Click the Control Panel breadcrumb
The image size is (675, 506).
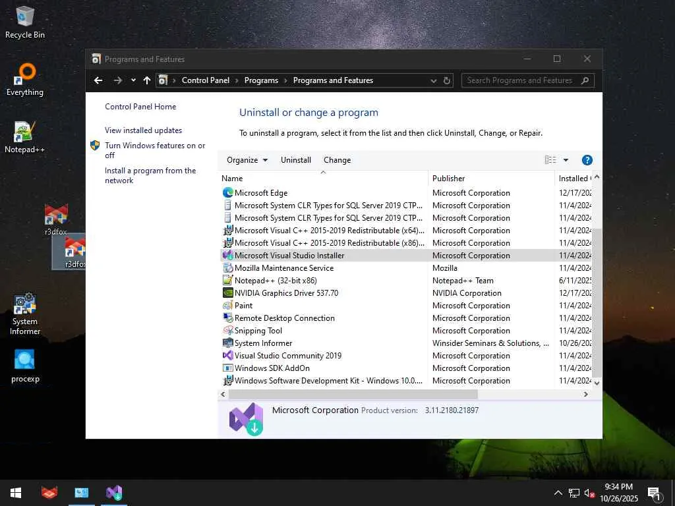click(x=206, y=80)
